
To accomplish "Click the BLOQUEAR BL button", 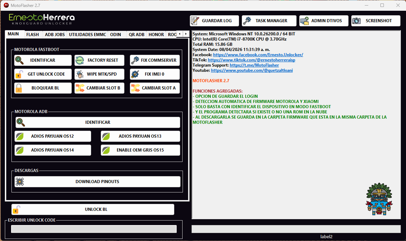I will click(x=43, y=88).
